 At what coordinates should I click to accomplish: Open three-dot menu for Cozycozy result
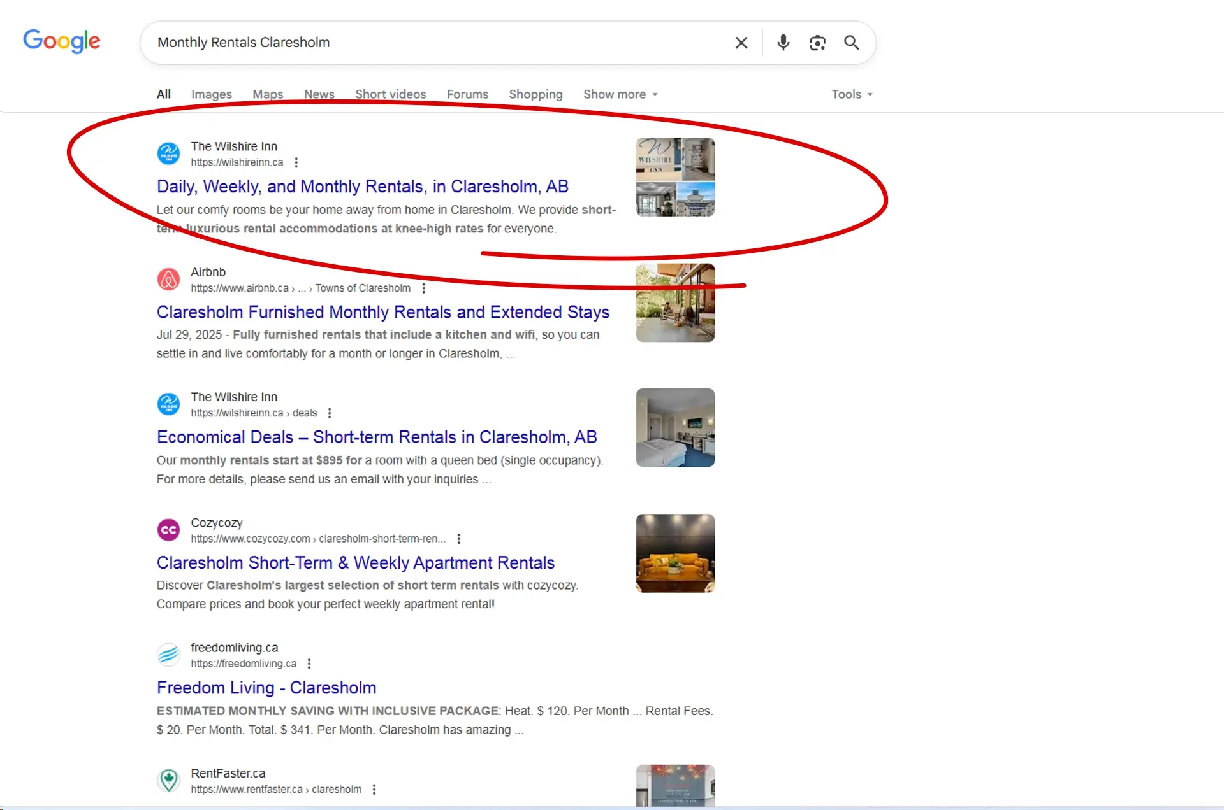(458, 539)
